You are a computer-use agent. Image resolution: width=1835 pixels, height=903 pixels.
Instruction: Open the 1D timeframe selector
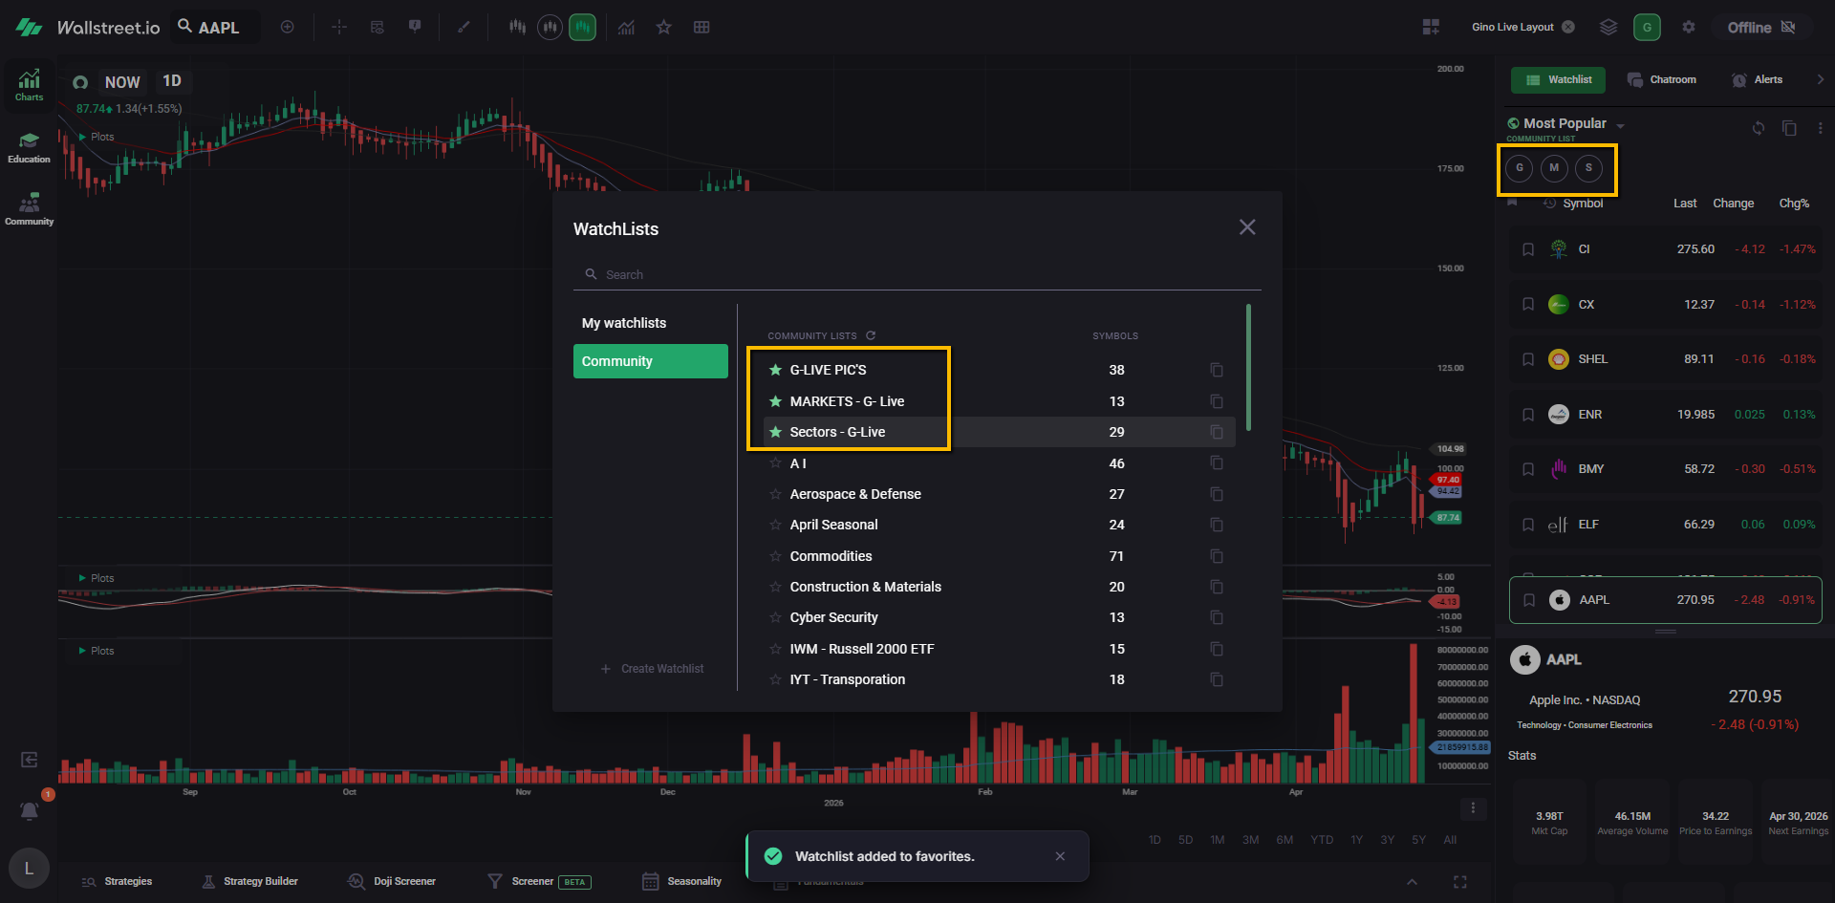click(x=172, y=81)
